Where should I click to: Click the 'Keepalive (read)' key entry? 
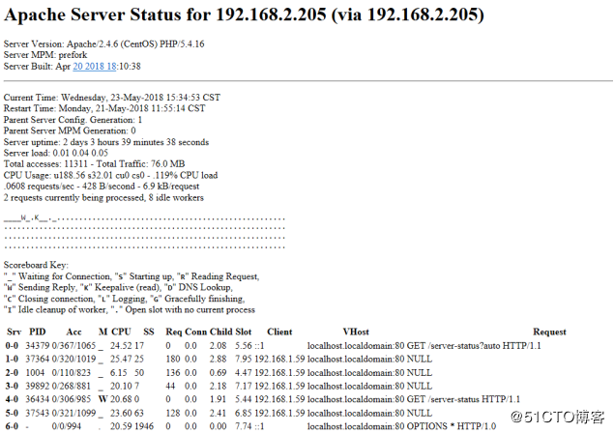point(120,287)
